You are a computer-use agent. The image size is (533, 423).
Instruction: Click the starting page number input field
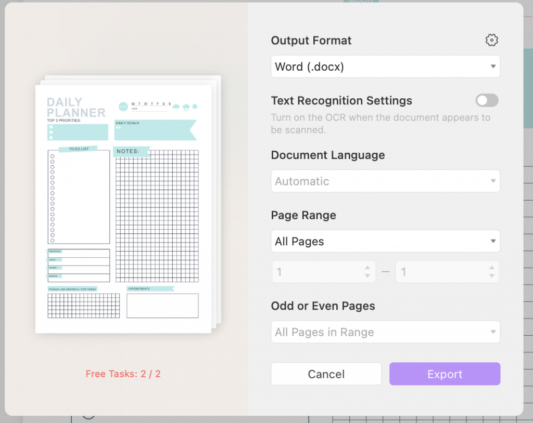(312, 271)
